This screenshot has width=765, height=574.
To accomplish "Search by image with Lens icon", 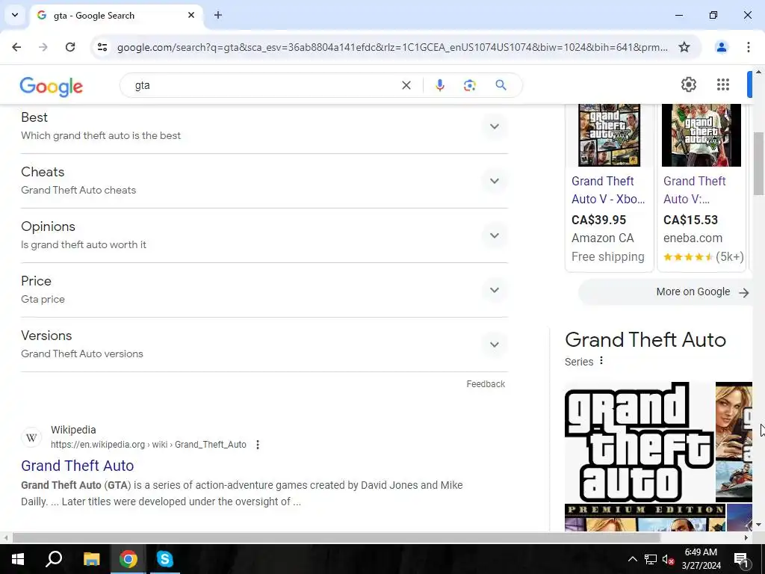I will point(469,85).
